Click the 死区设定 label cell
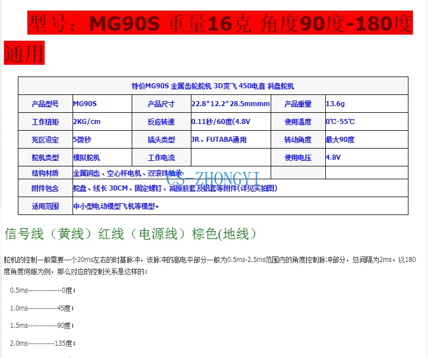The image size is (428, 358). (x=45, y=140)
